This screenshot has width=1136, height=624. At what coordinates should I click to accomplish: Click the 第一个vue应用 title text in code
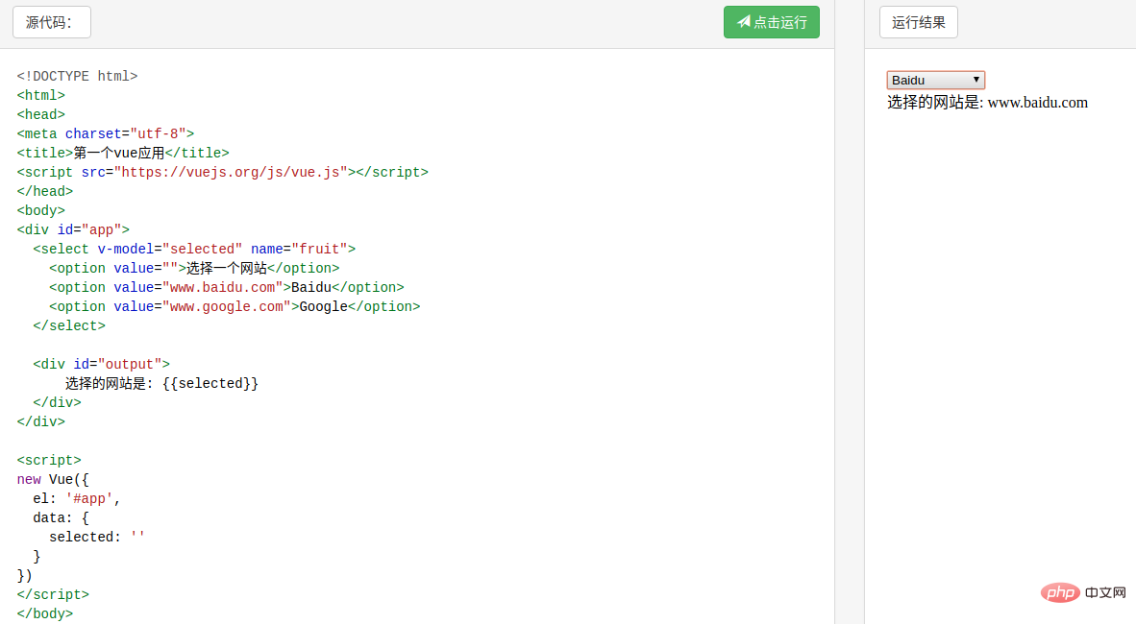[119, 153]
